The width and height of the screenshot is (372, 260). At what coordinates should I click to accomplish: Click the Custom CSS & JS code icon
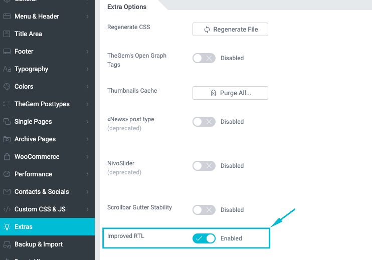7,209
